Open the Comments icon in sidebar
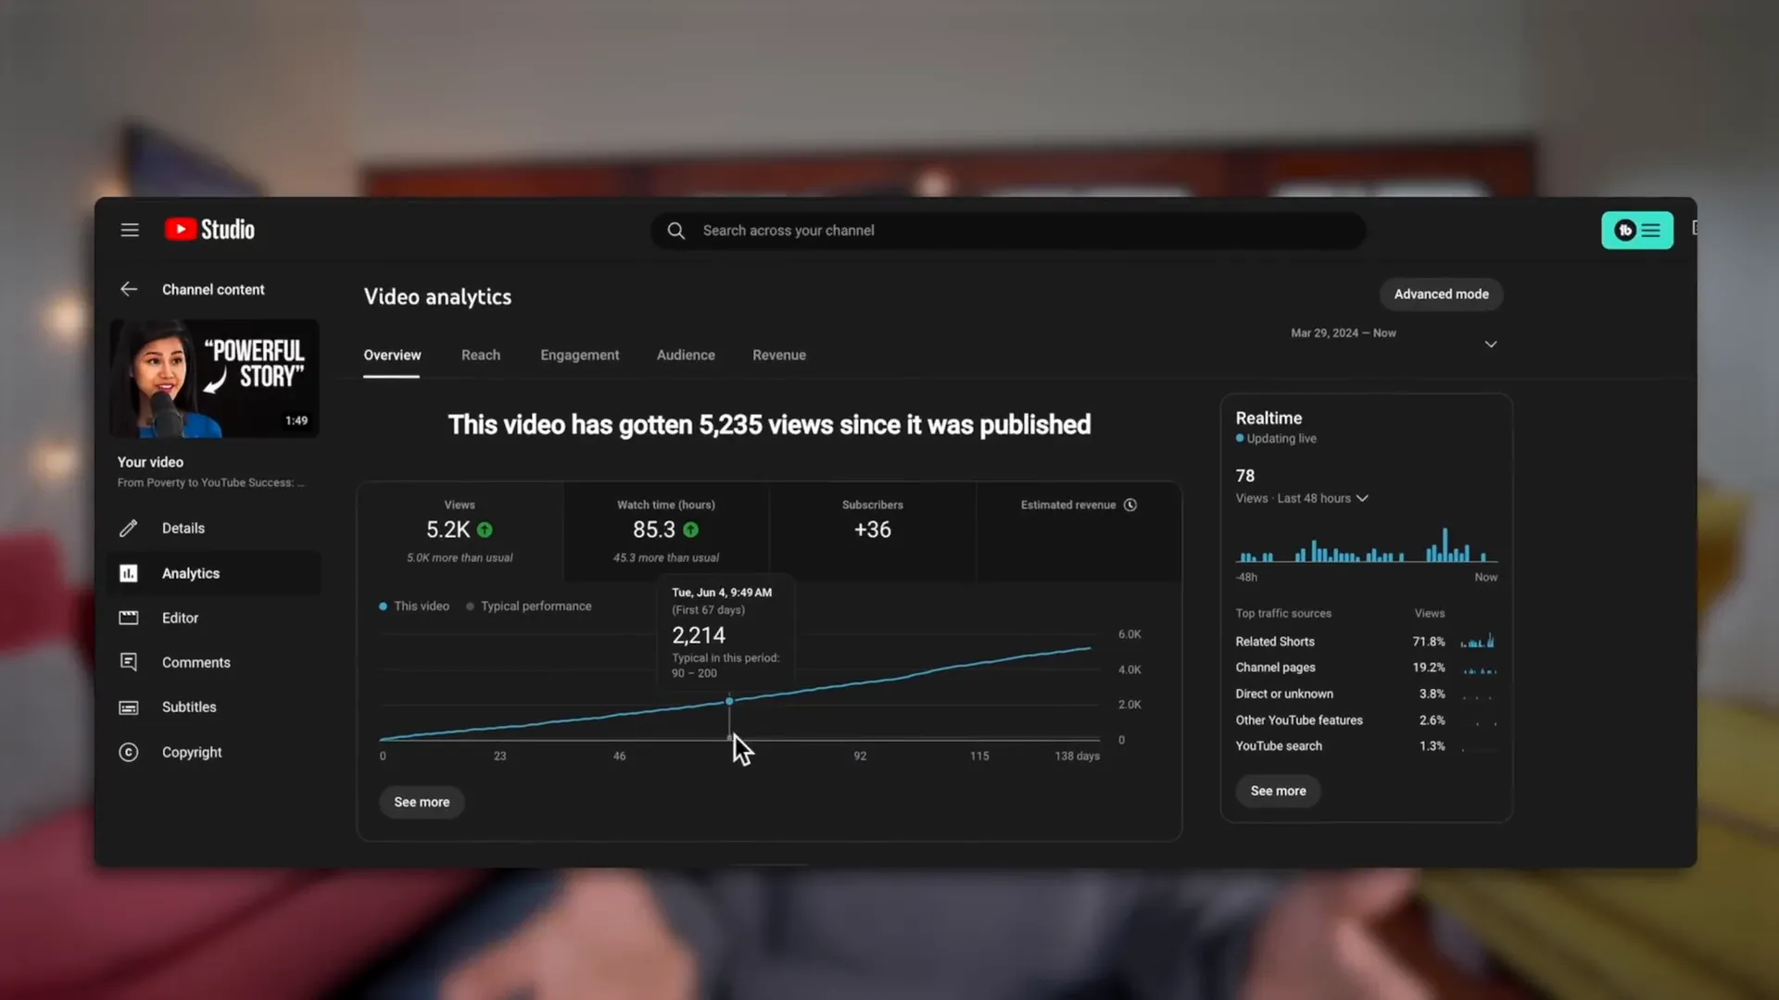The height and width of the screenshot is (1000, 1779). tap(128, 662)
